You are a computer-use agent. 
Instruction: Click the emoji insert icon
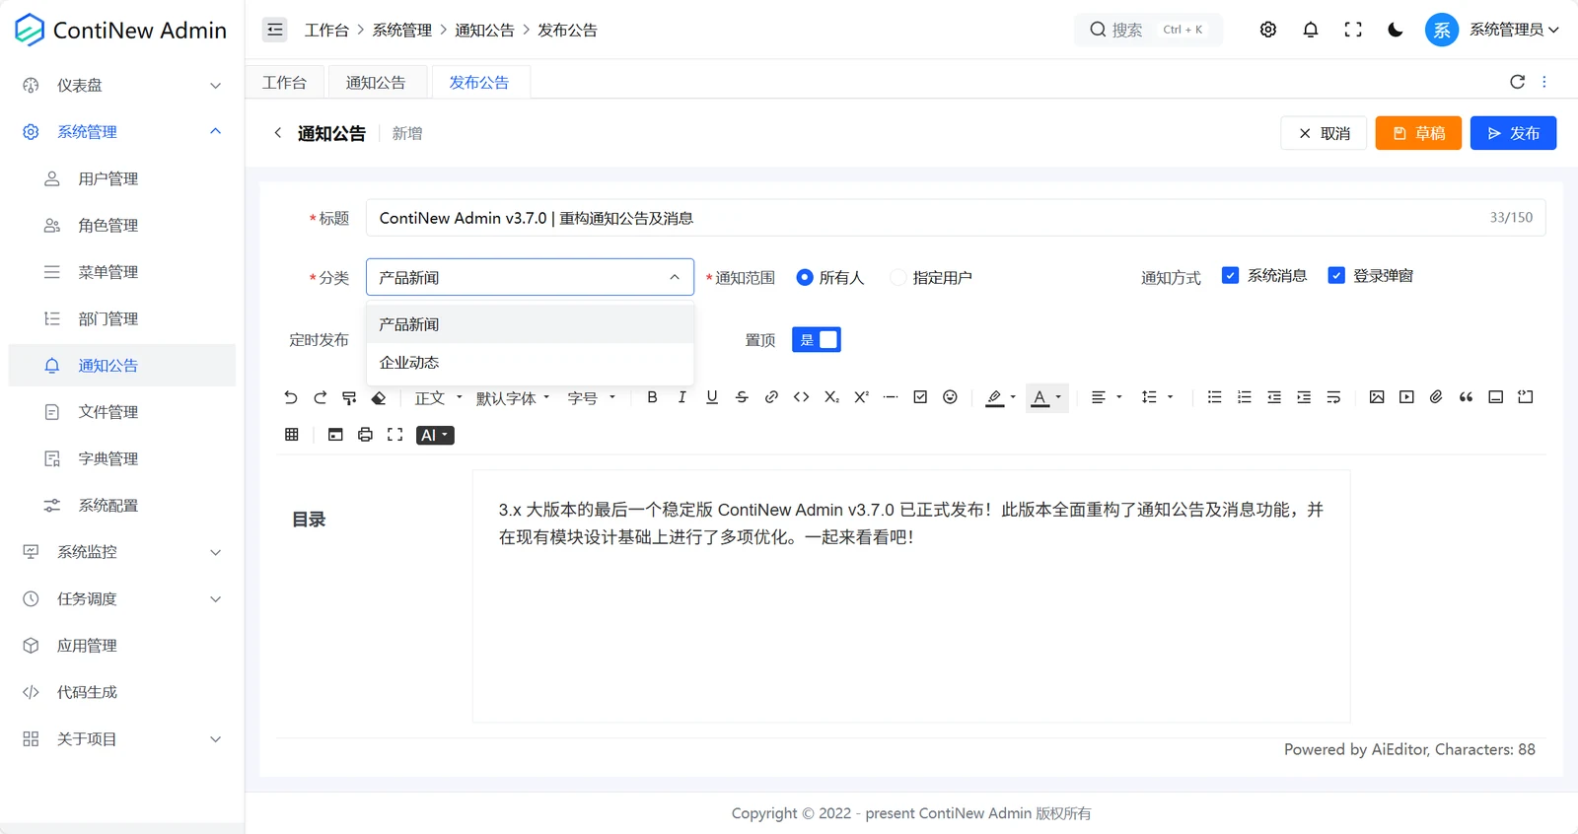click(950, 397)
